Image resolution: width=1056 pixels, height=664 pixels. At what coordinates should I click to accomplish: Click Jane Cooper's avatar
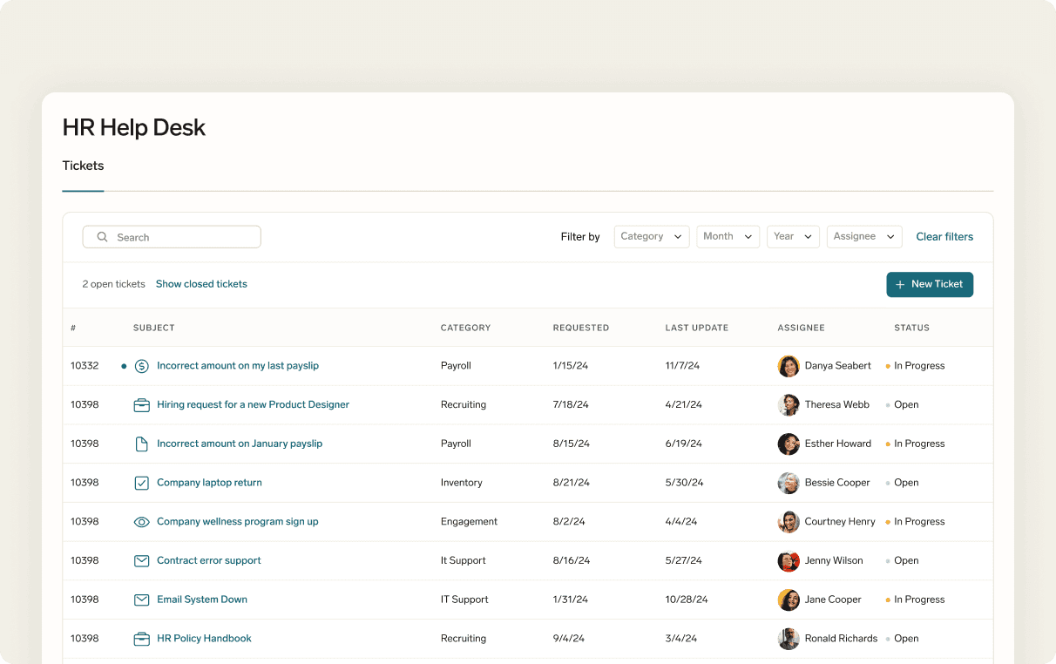789,600
